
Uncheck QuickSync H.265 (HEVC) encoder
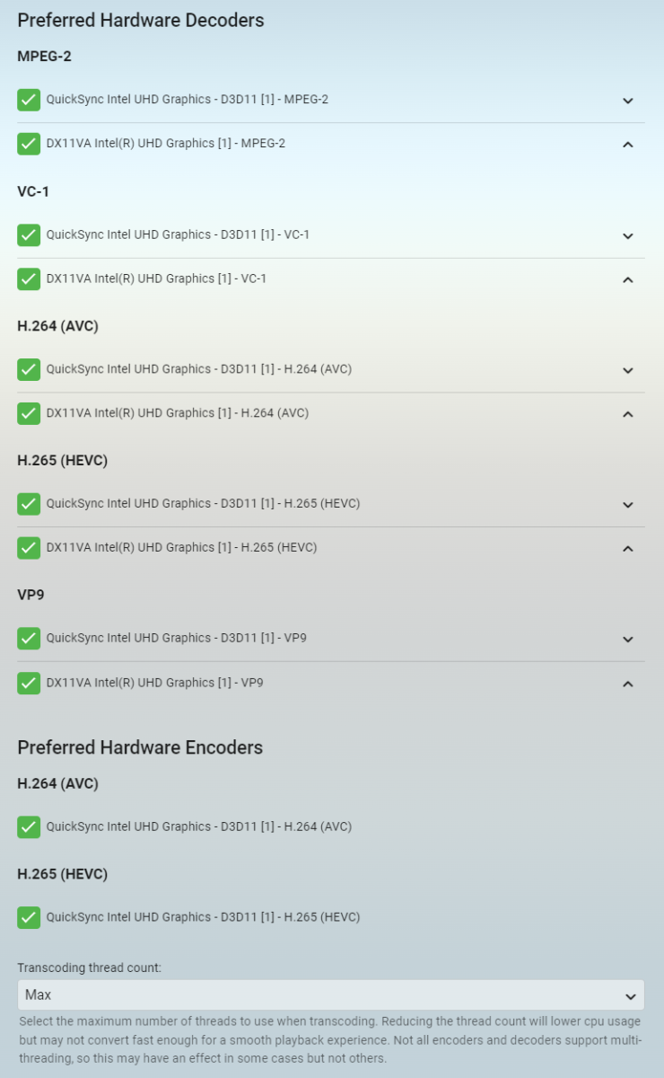pos(29,917)
